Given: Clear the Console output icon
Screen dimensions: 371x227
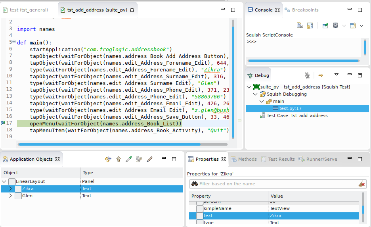Looking at the screenshot, I should click(300, 25).
